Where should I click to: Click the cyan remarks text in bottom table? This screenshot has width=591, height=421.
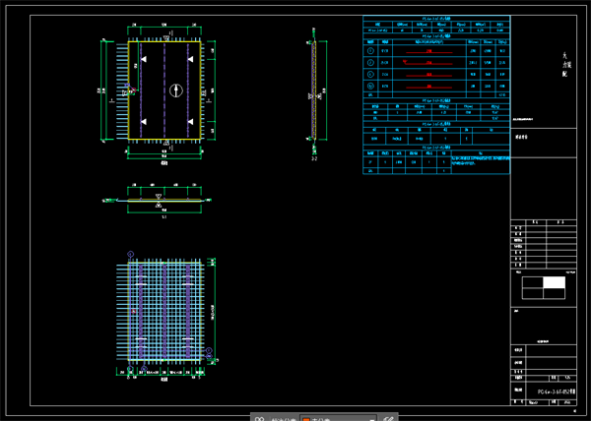[x=481, y=161]
